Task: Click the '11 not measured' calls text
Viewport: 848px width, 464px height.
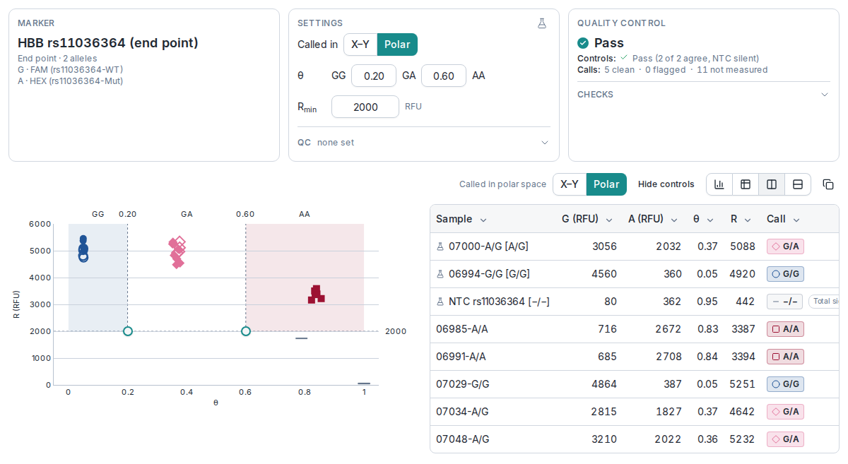Action: pos(732,70)
